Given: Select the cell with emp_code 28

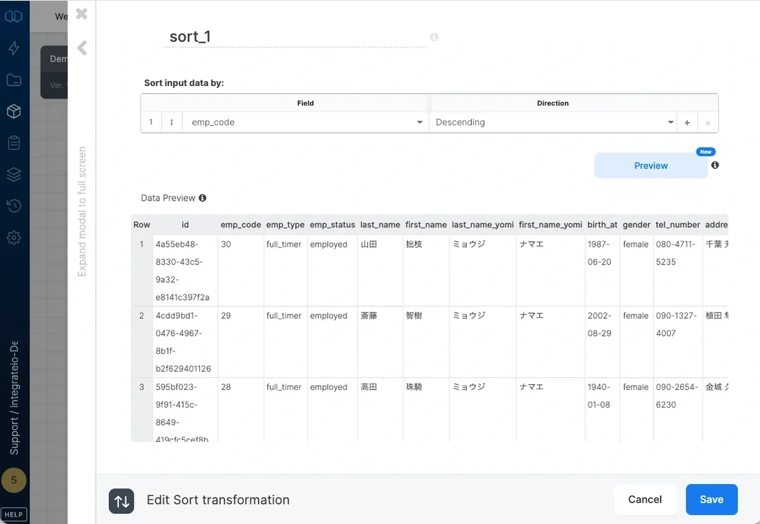Looking at the screenshot, I should [x=241, y=410].
